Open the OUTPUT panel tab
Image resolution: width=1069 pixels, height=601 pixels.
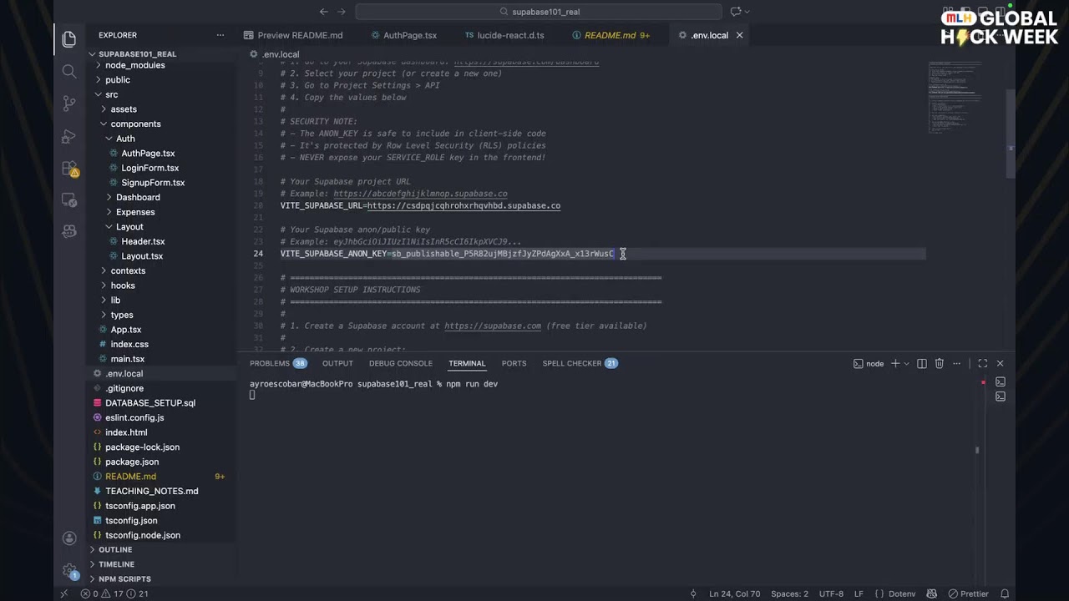click(x=337, y=363)
